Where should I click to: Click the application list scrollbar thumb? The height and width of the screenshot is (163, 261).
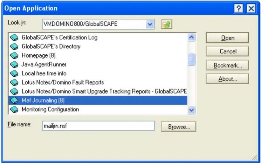(191, 59)
